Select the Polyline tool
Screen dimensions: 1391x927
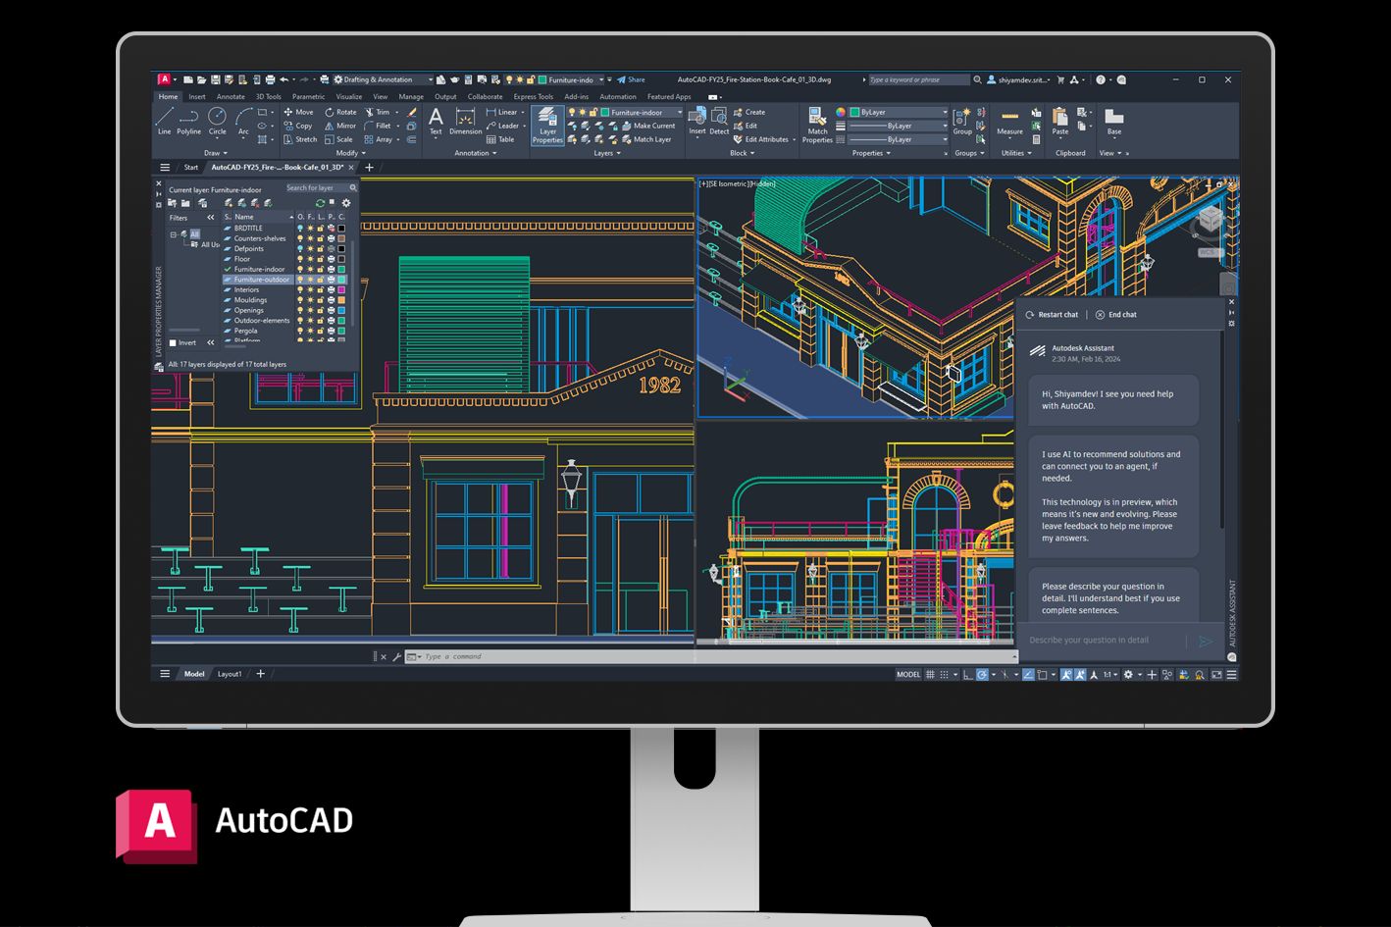pyautogui.click(x=189, y=121)
